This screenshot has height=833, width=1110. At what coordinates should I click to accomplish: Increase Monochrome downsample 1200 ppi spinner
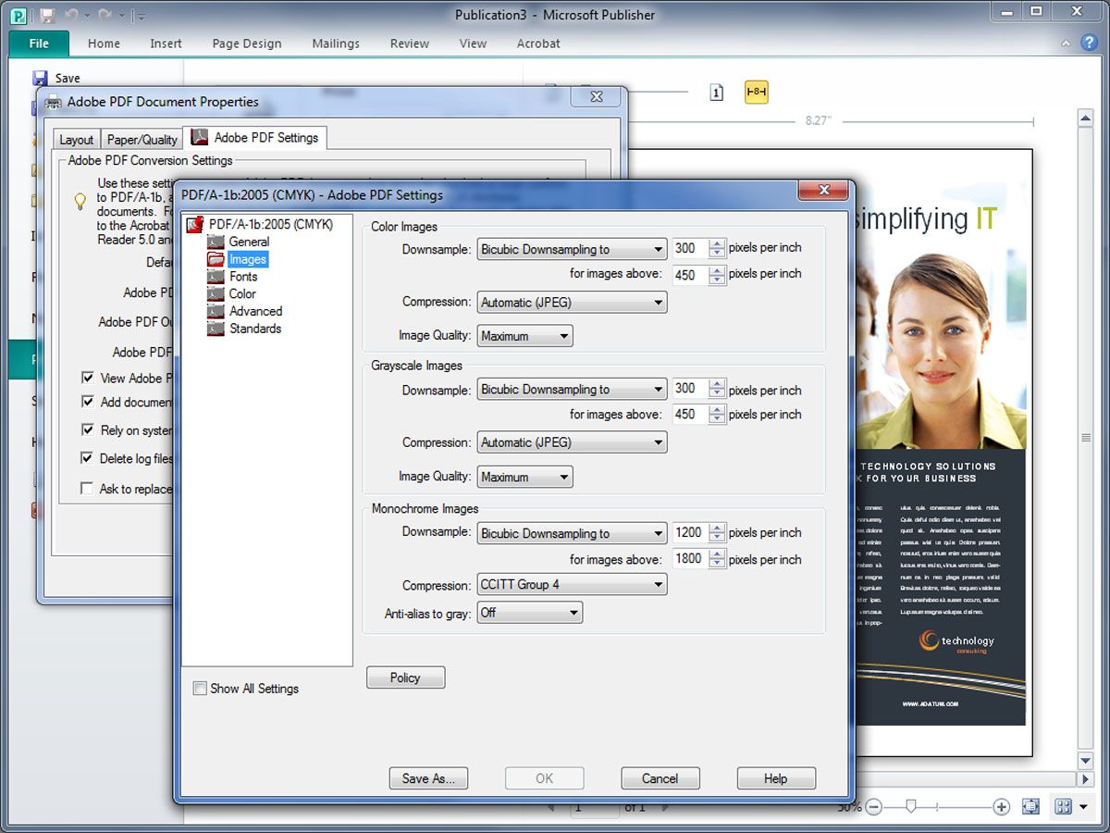tap(717, 528)
